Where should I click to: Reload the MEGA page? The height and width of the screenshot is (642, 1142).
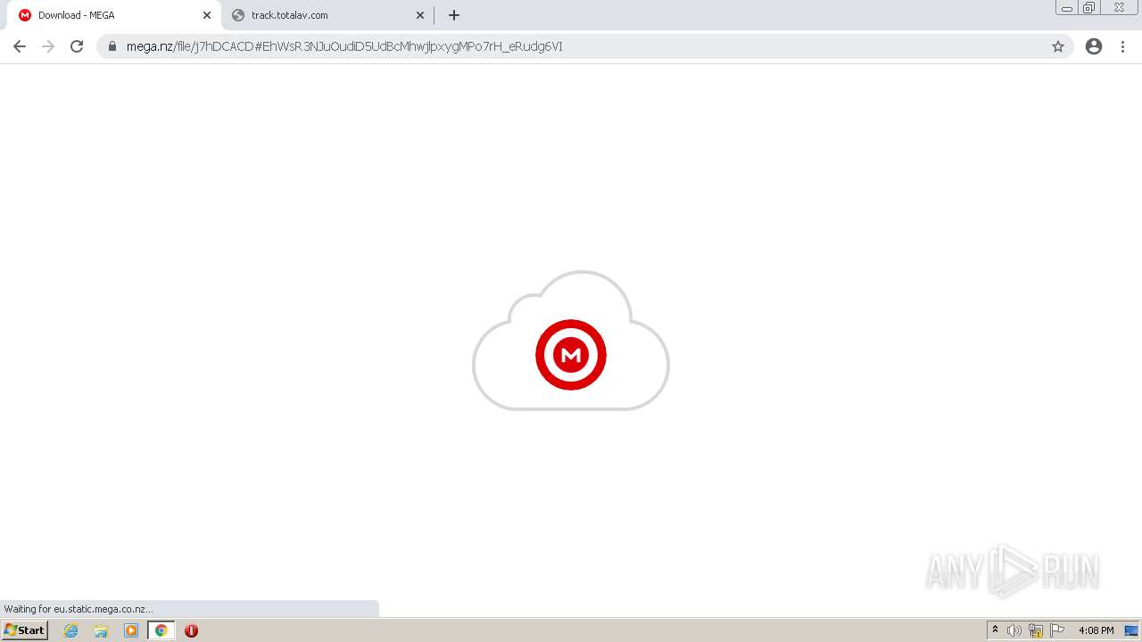77,46
